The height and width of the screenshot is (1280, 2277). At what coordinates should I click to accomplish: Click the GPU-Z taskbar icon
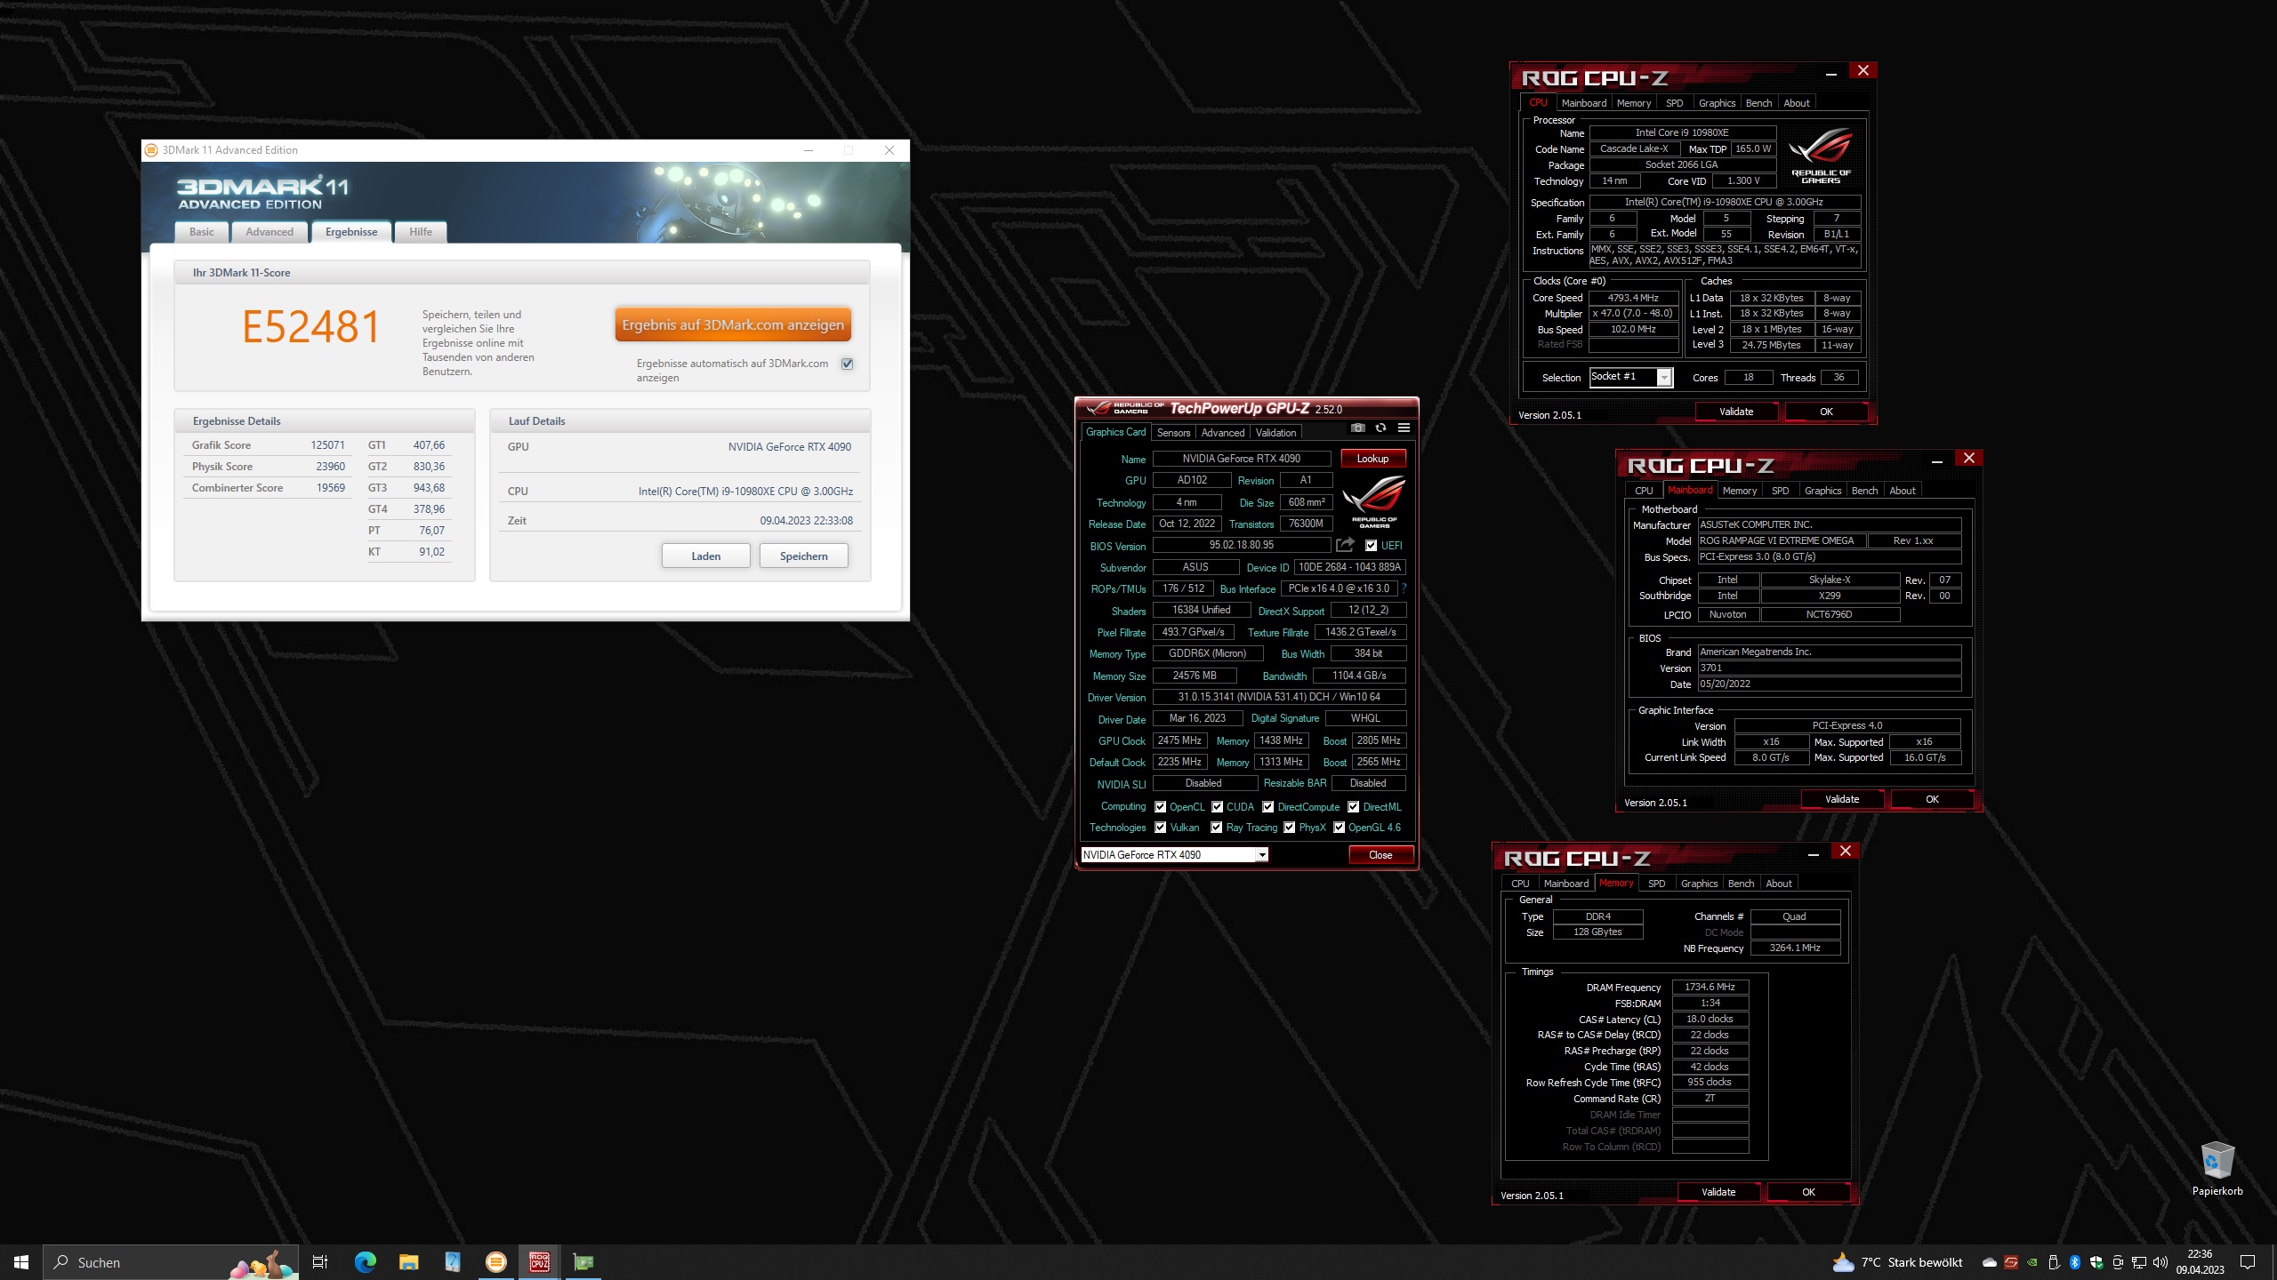tap(583, 1262)
